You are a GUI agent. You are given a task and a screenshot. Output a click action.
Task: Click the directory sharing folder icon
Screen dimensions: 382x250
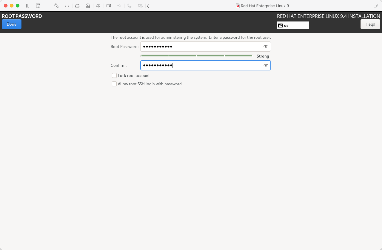coord(140,6)
